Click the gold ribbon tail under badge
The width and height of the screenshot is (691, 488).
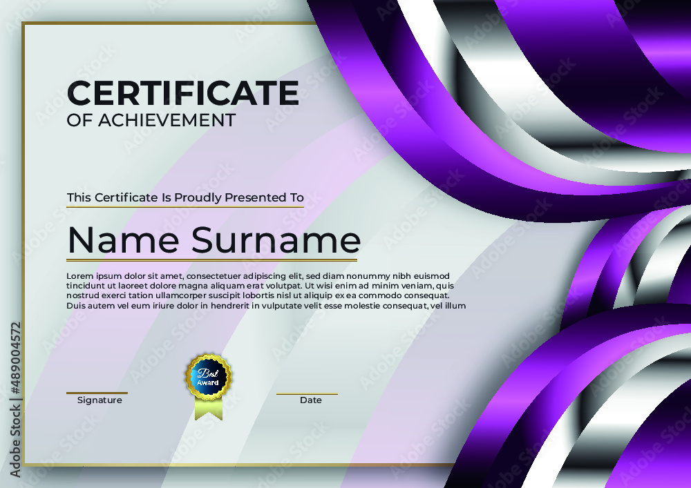[209, 410]
